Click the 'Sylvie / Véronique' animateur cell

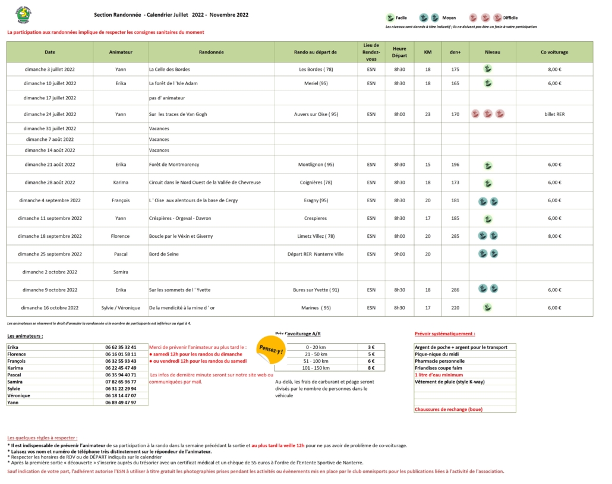click(121, 308)
